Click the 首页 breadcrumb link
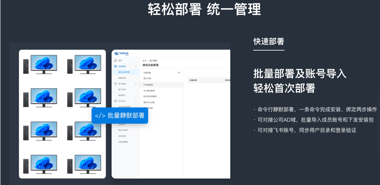 point(144,61)
